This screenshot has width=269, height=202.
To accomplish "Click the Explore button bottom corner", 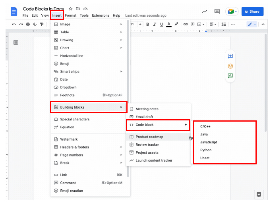I will pyautogui.click(x=259, y=194).
